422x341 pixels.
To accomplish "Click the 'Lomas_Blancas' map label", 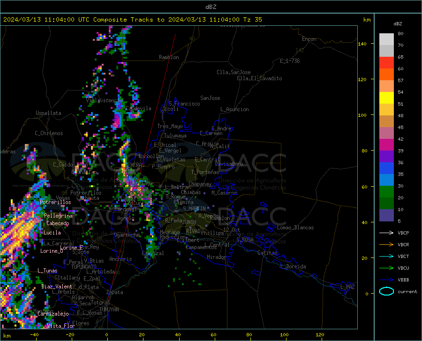I will pyautogui.click(x=295, y=227).
